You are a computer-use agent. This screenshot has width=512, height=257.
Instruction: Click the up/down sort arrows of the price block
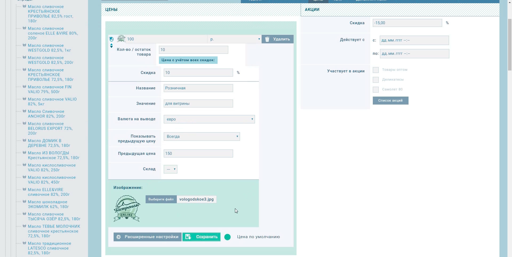111,46
